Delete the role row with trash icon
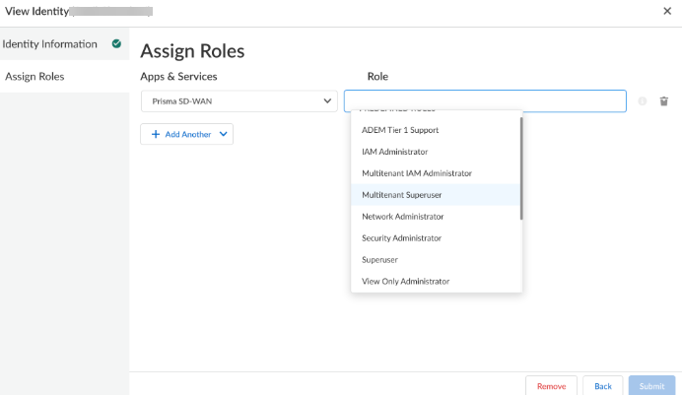This screenshot has width=682, height=395. [663, 101]
